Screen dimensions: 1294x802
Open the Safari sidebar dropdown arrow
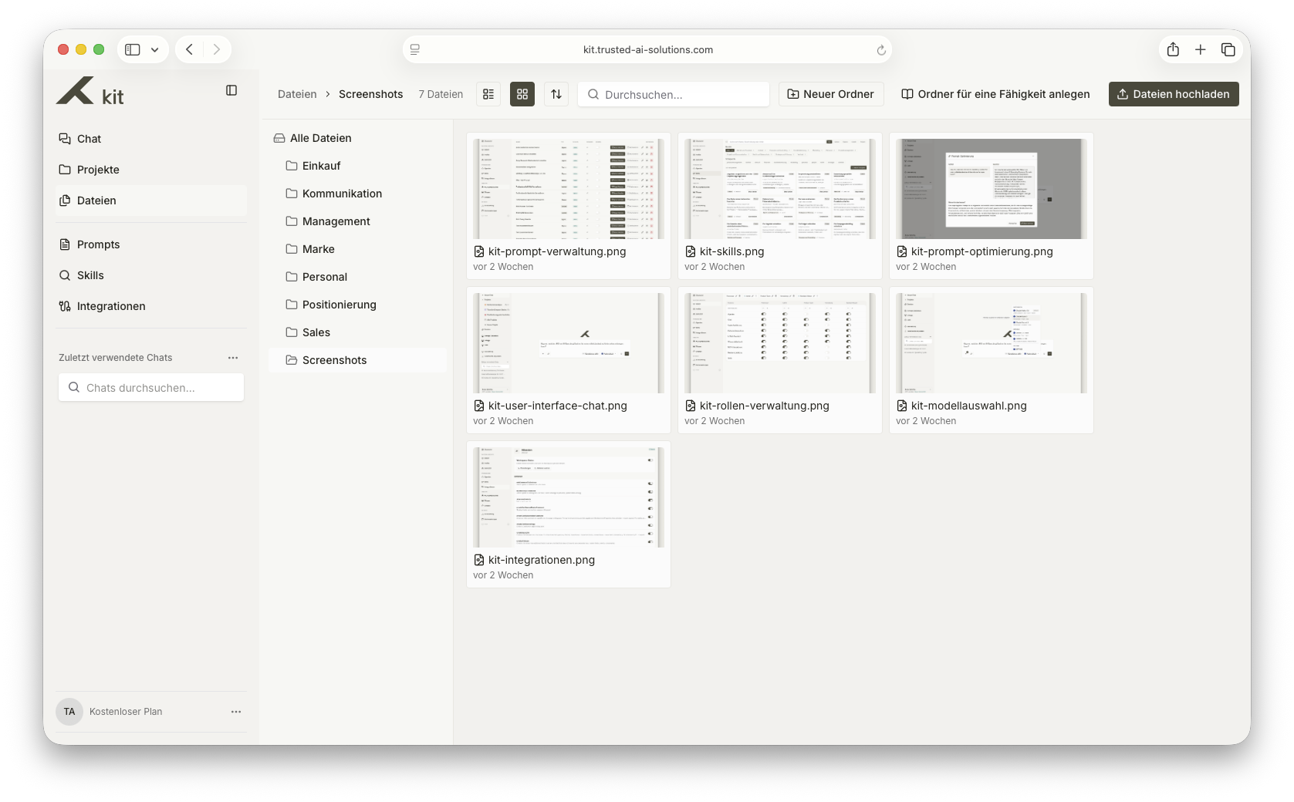(x=155, y=49)
